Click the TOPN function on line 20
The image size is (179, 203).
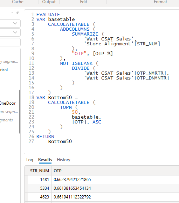(66, 107)
